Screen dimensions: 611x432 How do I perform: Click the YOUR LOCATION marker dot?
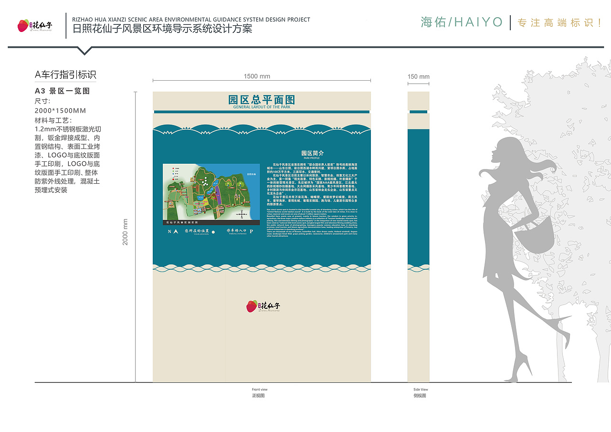point(213,232)
